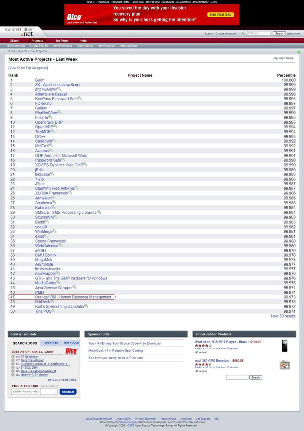This screenshot has height=431, width=304.
Task: Click the FIND TECH JOBS banner button
Action: point(220,15)
